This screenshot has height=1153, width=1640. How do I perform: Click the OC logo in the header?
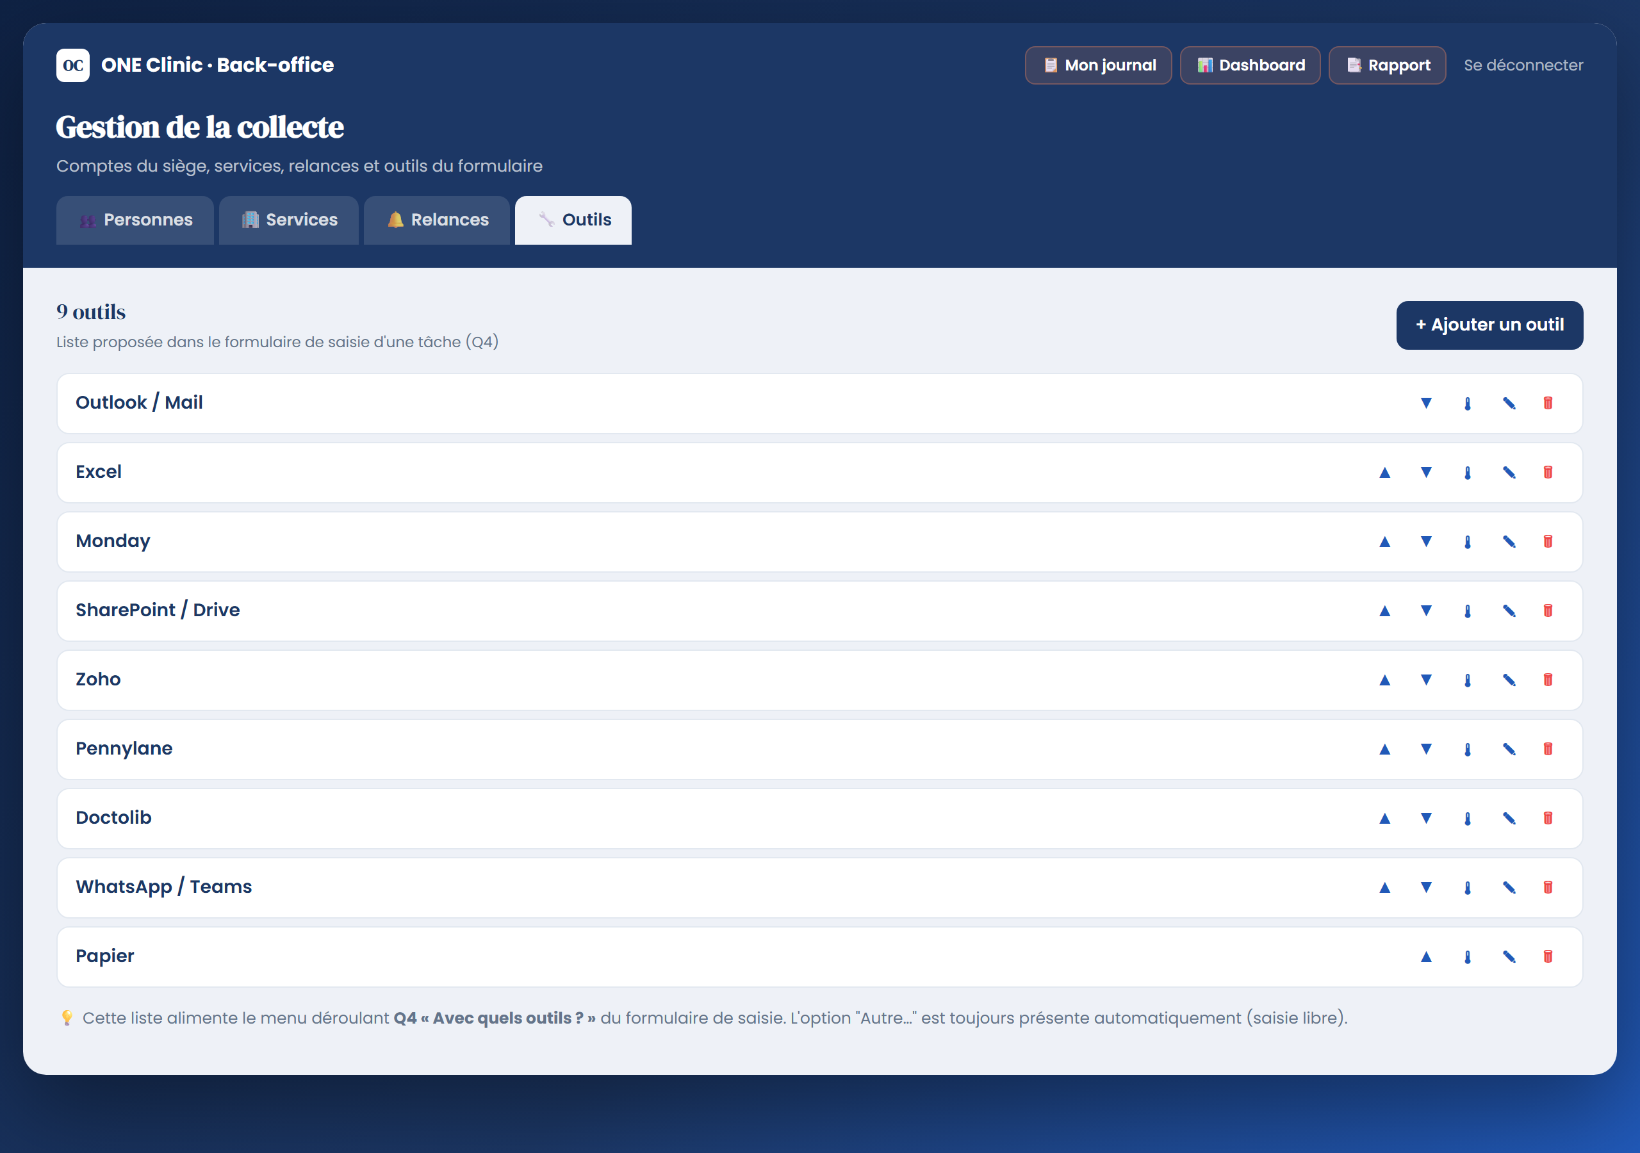click(73, 66)
